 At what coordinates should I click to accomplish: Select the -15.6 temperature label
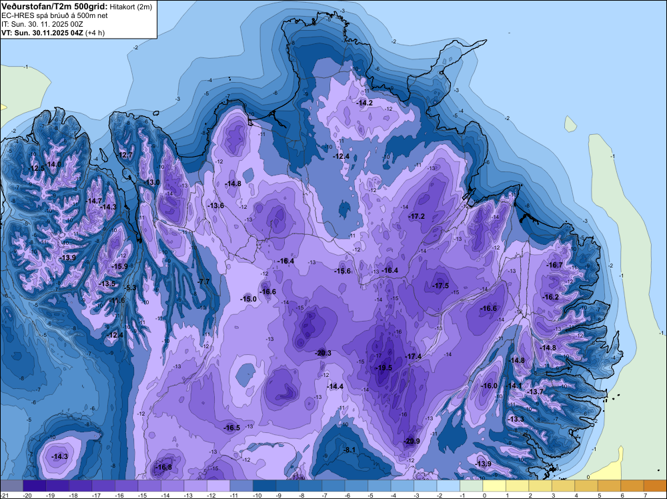tap(342, 271)
